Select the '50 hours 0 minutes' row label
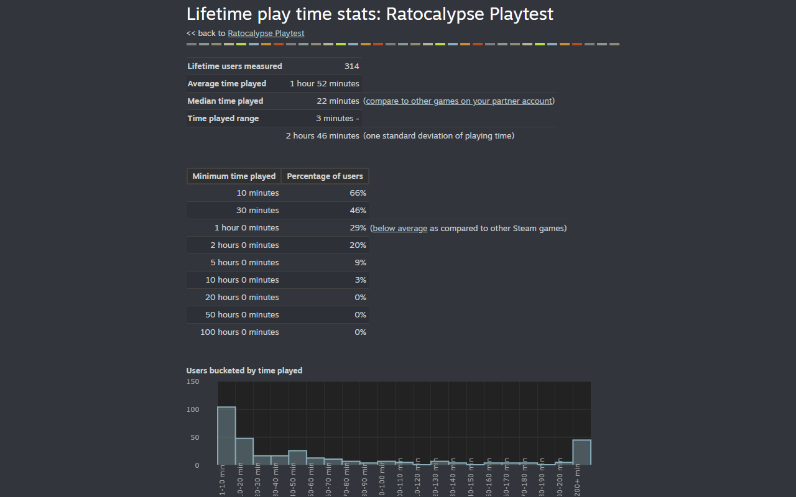This screenshot has height=497, width=796. (243, 314)
